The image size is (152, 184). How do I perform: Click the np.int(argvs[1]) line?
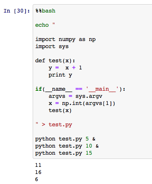pos(82,103)
